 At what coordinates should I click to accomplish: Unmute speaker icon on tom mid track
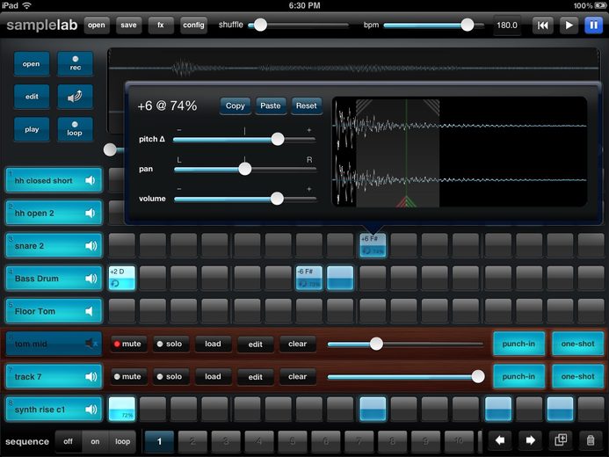coord(91,344)
